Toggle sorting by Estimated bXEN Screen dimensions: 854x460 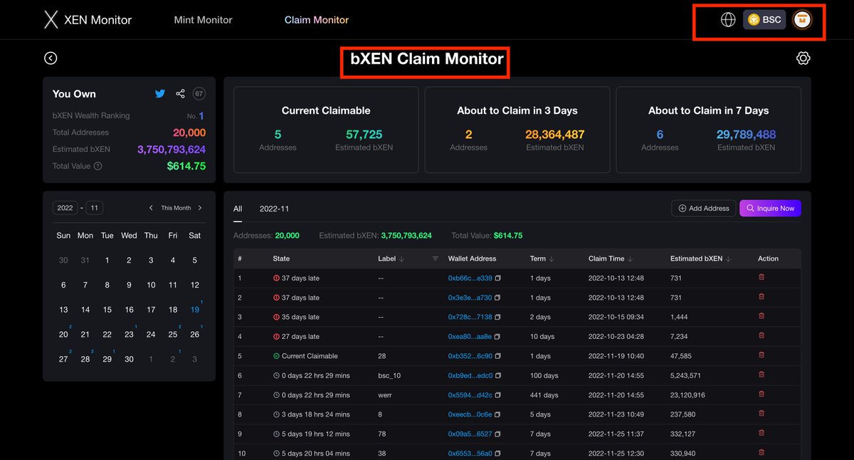click(x=729, y=258)
